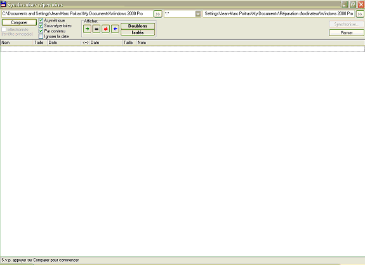Toggle the Par contenu checkbox
Viewport: 365px width, 265px height.
[41, 31]
